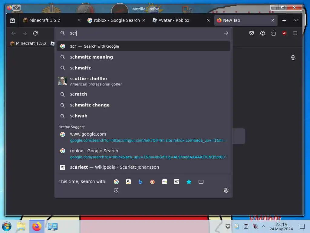Search this time with eBay
The image size is (310, 233).
coord(164,182)
